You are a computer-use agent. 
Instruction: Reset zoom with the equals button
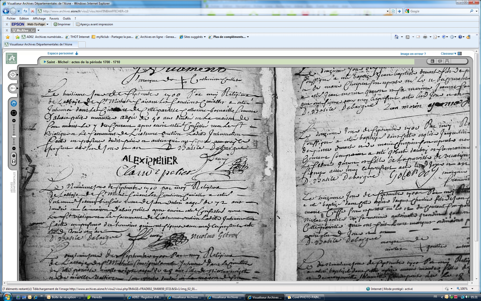click(14, 156)
